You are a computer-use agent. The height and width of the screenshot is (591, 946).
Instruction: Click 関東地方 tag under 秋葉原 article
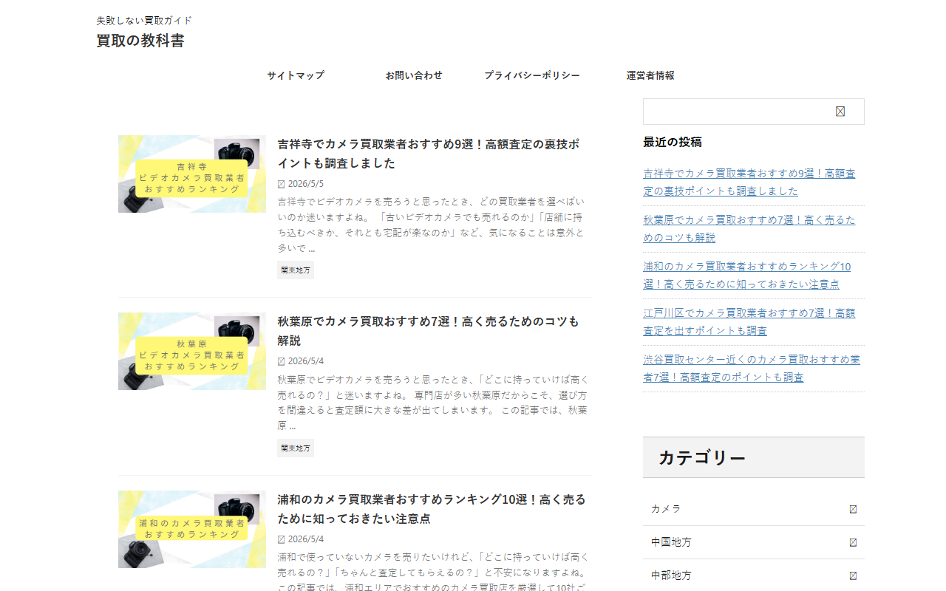click(x=296, y=448)
